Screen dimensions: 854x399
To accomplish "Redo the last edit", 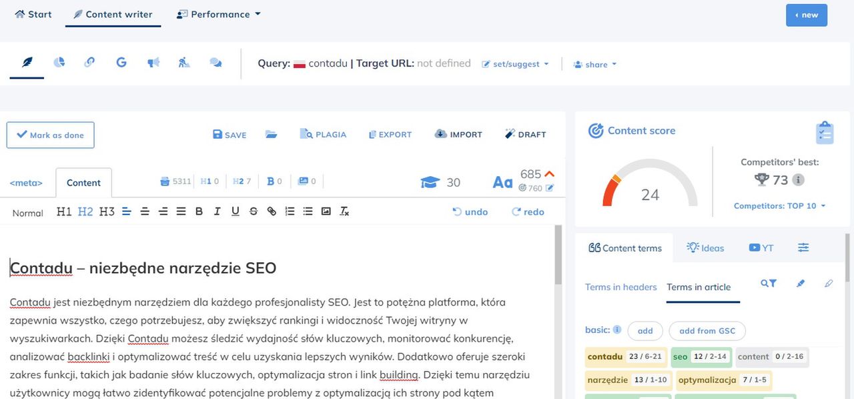I will pos(528,212).
